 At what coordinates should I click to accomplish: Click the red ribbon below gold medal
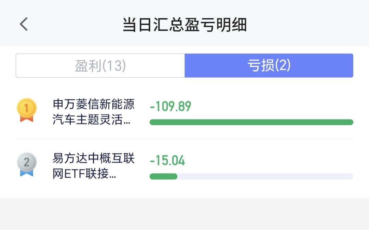click(x=27, y=118)
